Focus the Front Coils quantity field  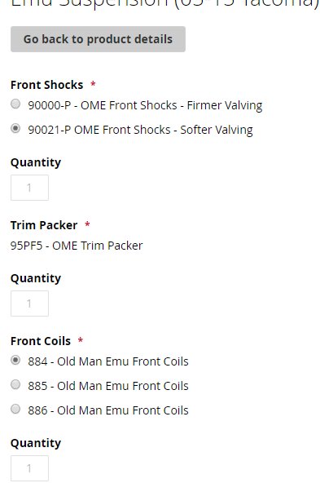tap(29, 468)
